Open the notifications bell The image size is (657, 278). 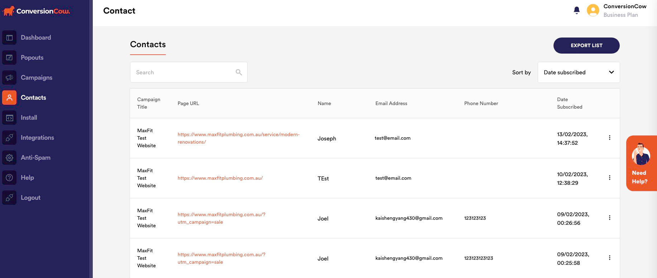tap(577, 10)
